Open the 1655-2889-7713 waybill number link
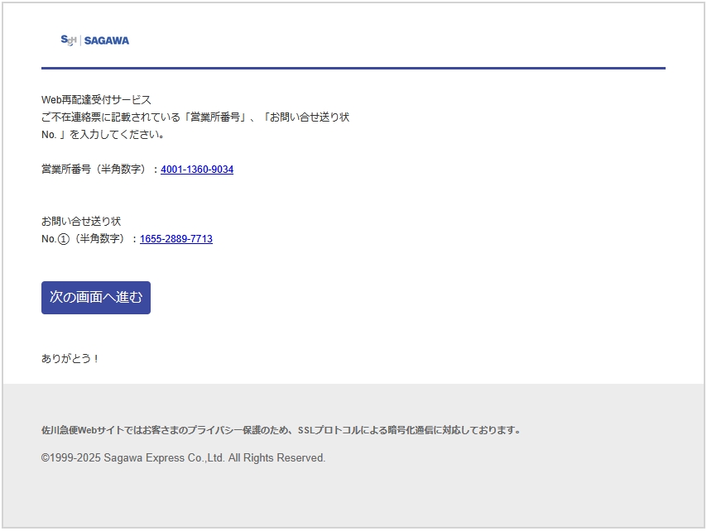 coord(176,239)
